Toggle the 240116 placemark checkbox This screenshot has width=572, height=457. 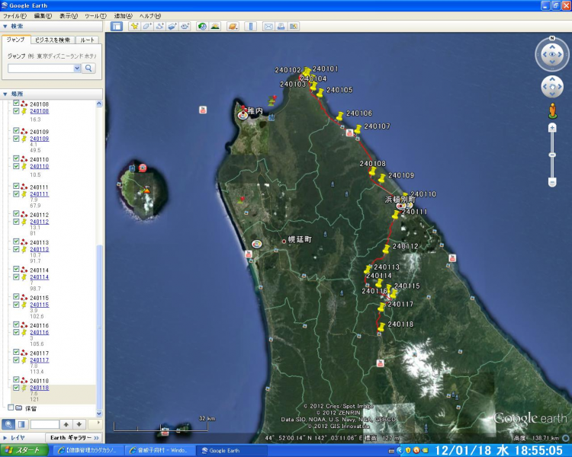click(16, 332)
